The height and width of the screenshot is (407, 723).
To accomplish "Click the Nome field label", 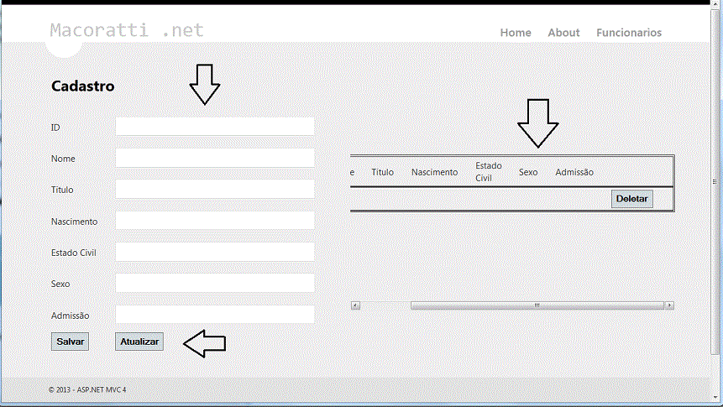I will click(63, 159).
